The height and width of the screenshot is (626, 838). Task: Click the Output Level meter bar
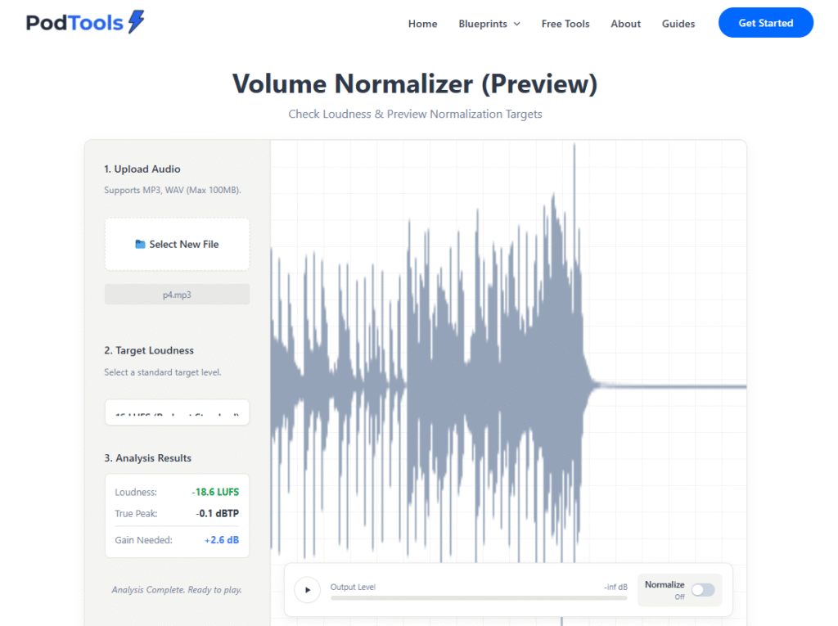pos(478,598)
